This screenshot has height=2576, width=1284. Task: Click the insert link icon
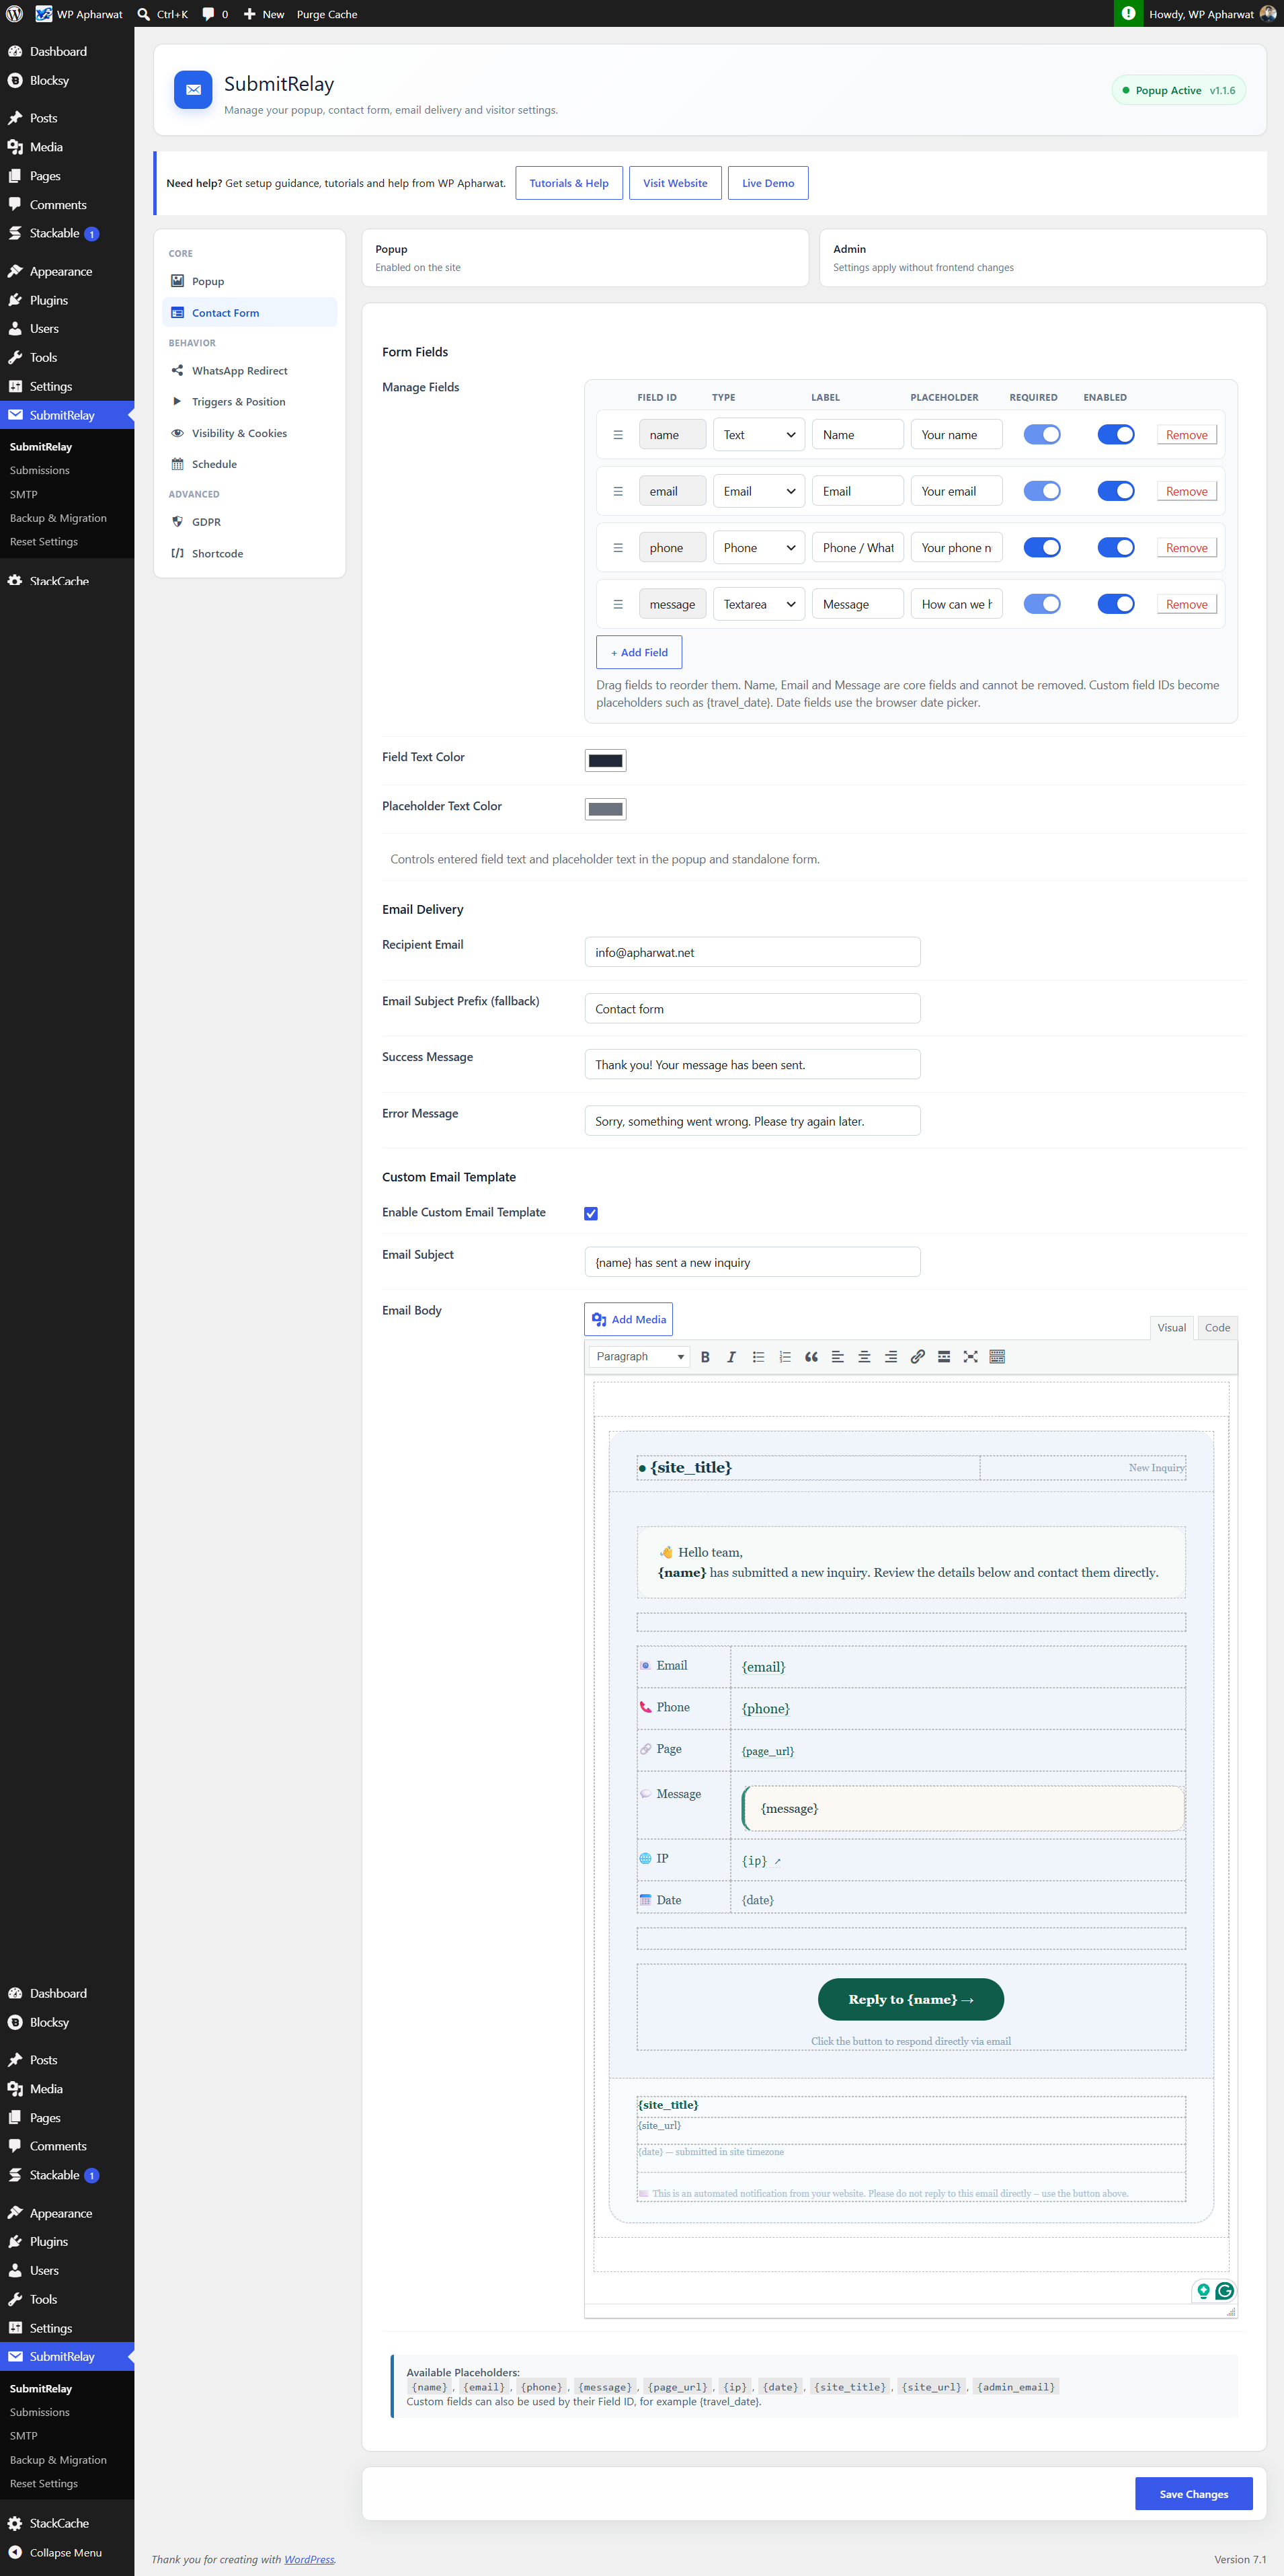pos(917,1357)
